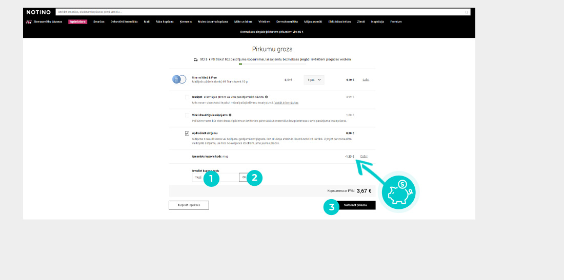Image resolution: width=564 pixels, height=280 pixels.
Task: Tick the eco-friendly packaging checkbox
Action: tap(187, 115)
